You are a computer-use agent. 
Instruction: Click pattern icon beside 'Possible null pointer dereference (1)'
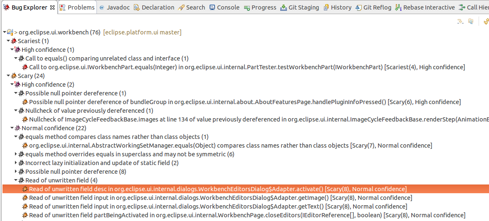[21, 93]
